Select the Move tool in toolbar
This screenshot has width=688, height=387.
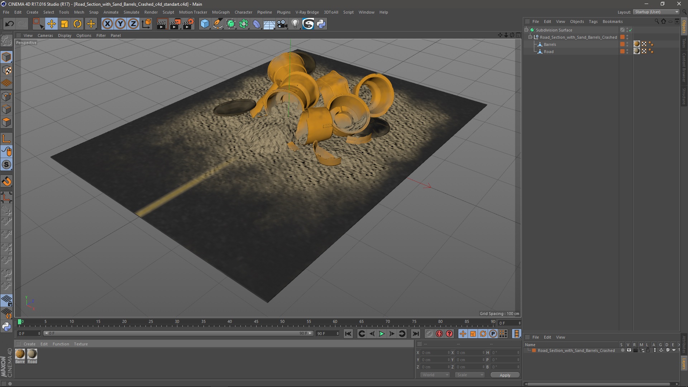51,24
